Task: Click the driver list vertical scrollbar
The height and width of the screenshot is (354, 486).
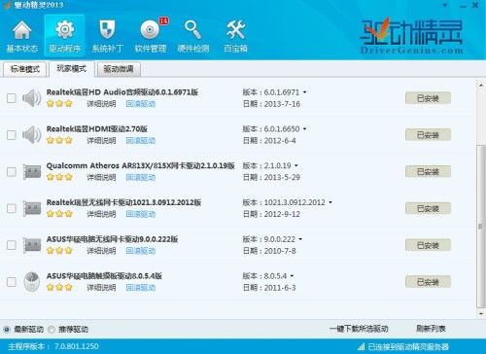Action: [x=480, y=227]
